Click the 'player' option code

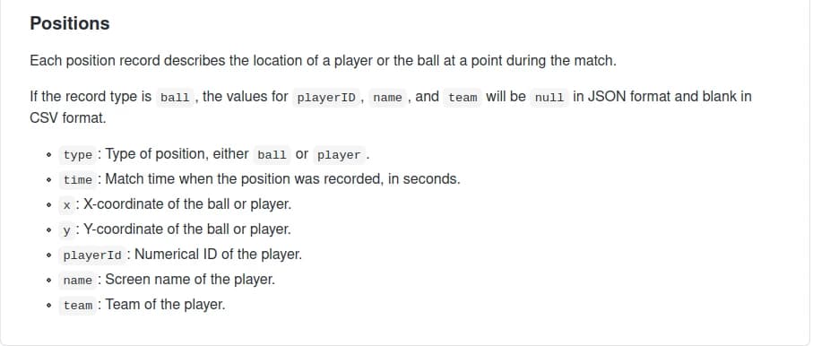(x=339, y=154)
